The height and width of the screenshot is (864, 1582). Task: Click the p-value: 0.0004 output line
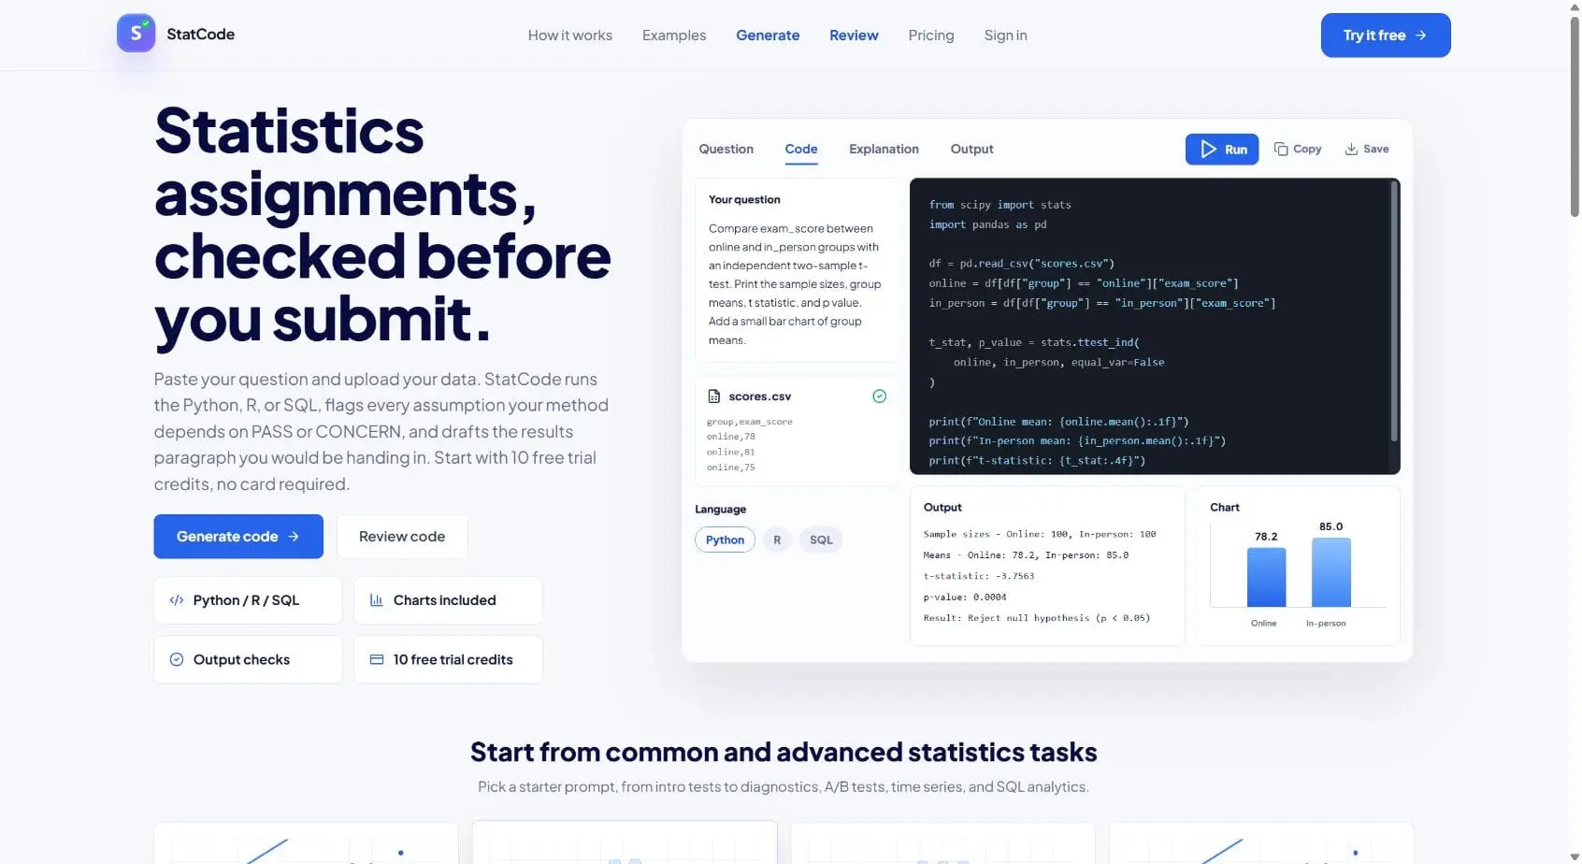pyautogui.click(x=965, y=598)
